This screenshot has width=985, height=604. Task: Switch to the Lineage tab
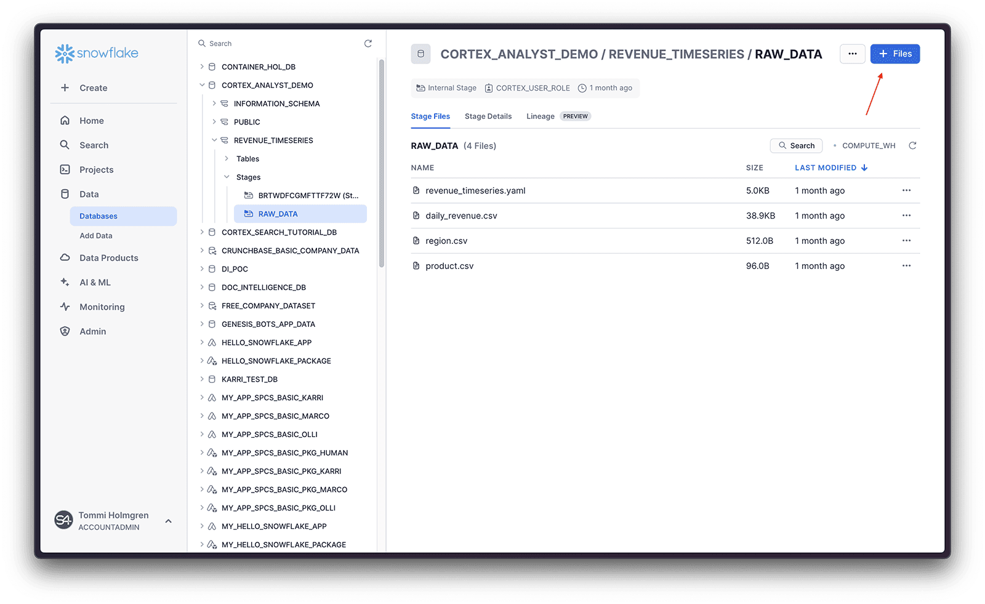tap(540, 116)
